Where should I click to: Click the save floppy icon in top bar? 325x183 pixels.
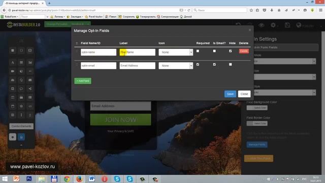pos(287,25)
